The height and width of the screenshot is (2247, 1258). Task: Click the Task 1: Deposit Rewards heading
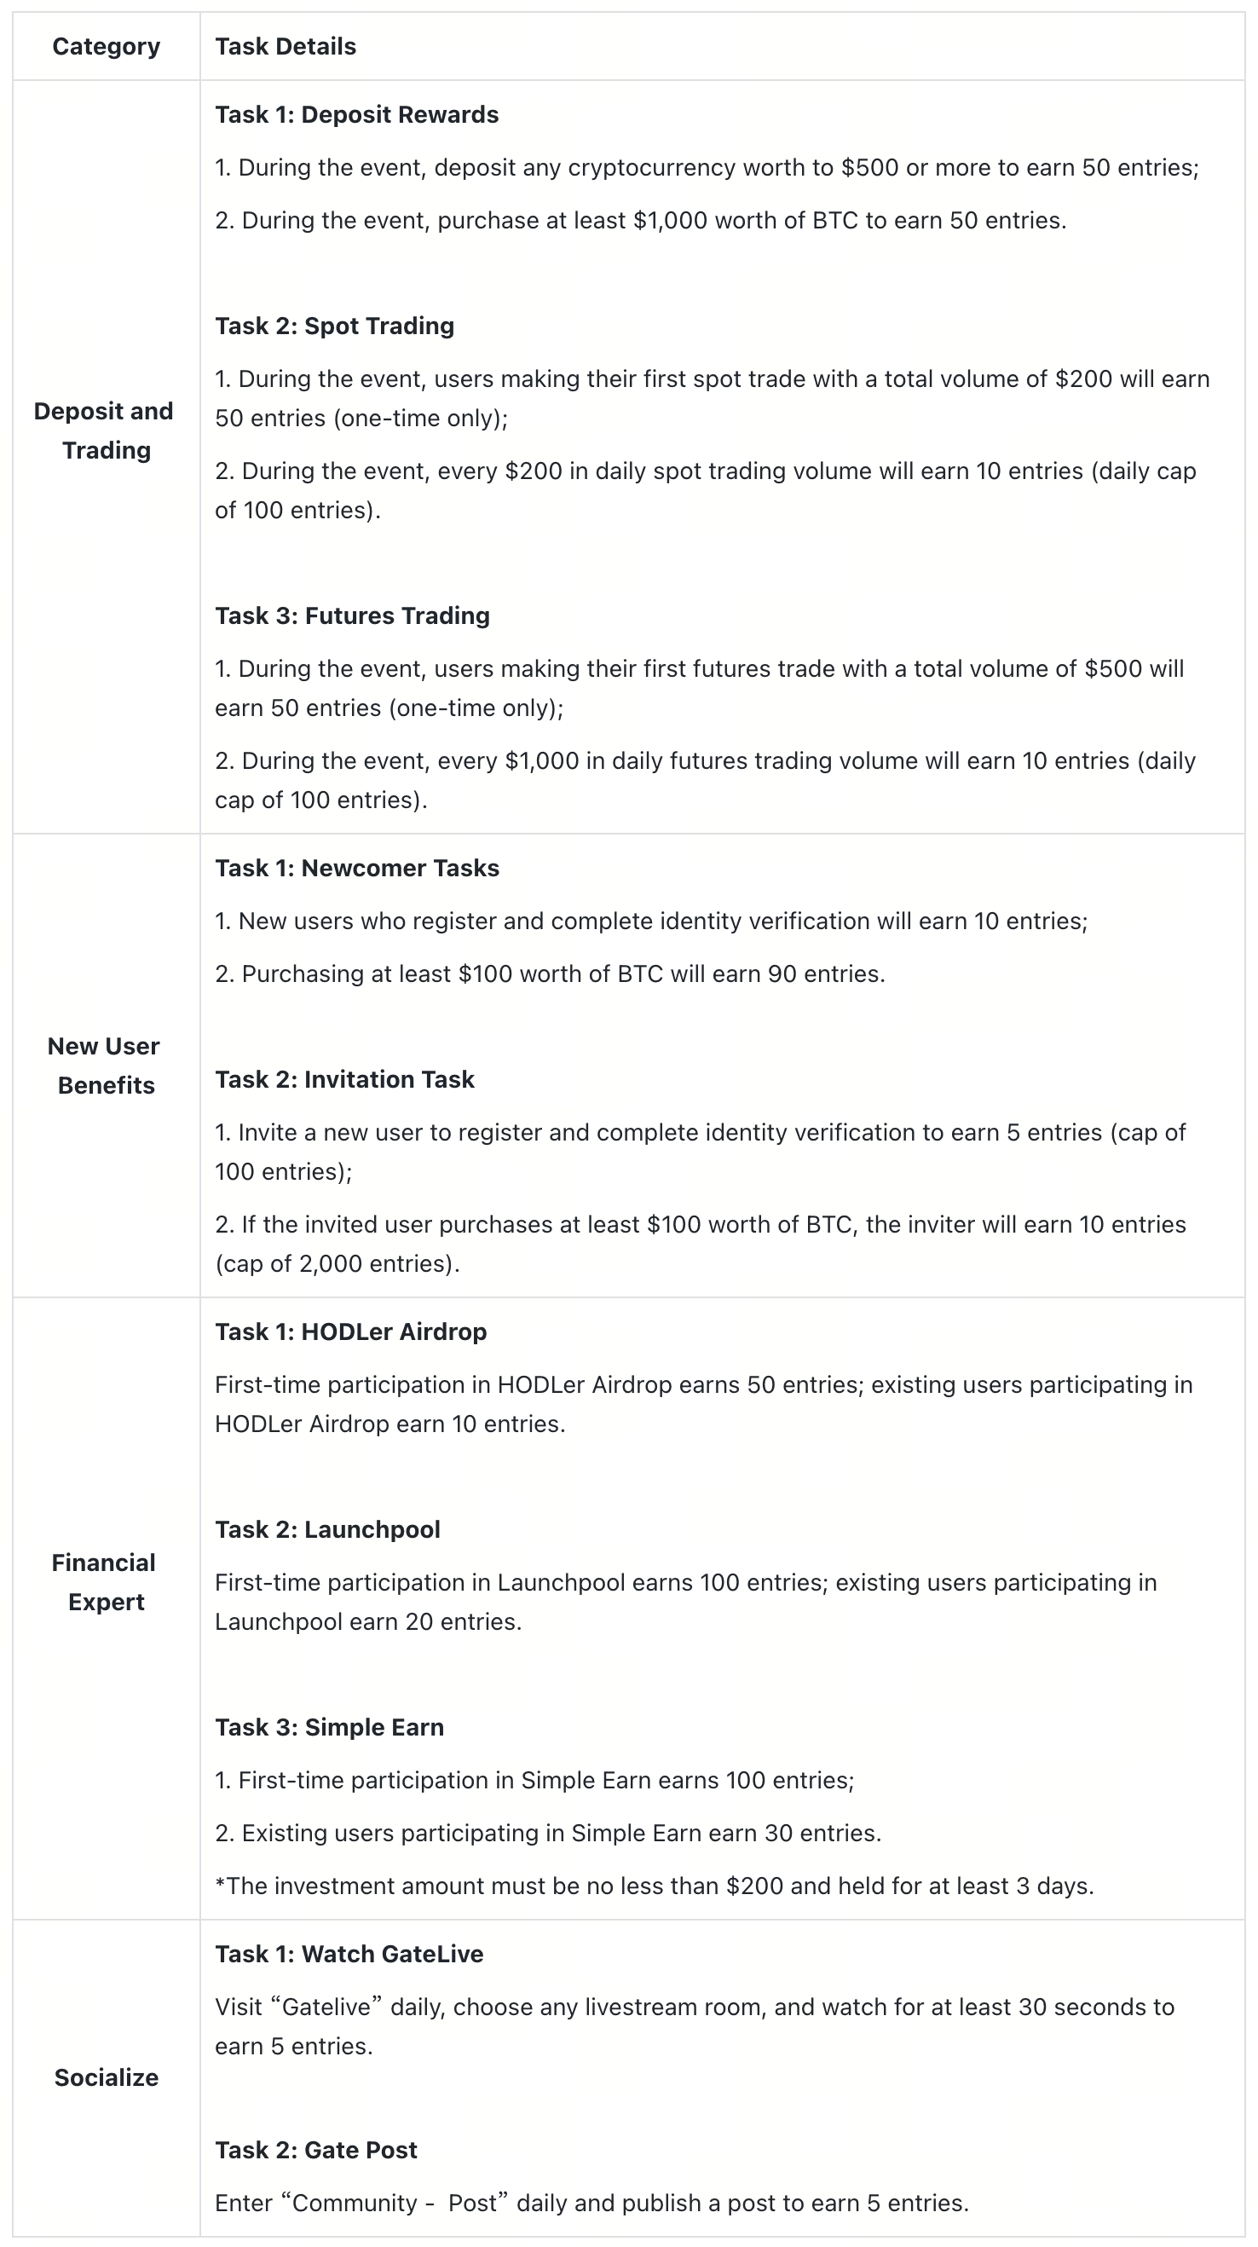(357, 114)
